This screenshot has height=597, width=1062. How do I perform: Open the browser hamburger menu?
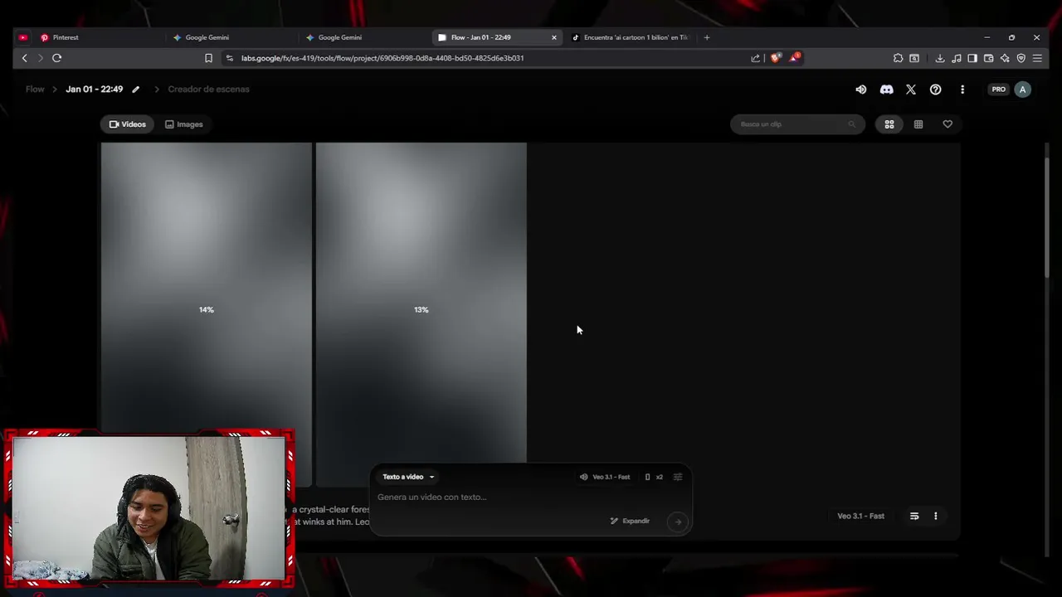pyautogui.click(x=1037, y=58)
